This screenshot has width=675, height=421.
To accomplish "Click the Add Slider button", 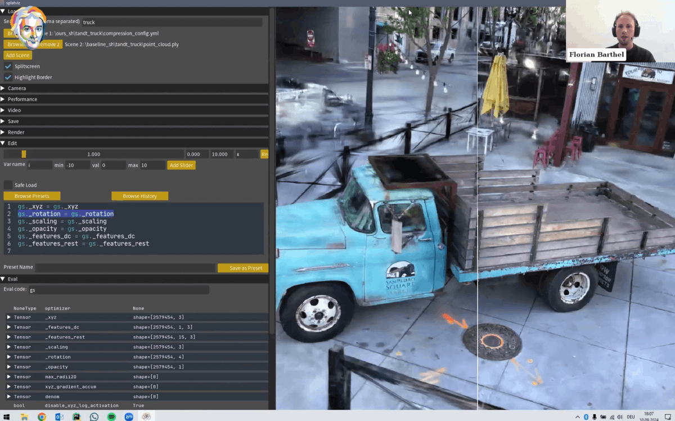I will pyautogui.click(x=181, y=165).
